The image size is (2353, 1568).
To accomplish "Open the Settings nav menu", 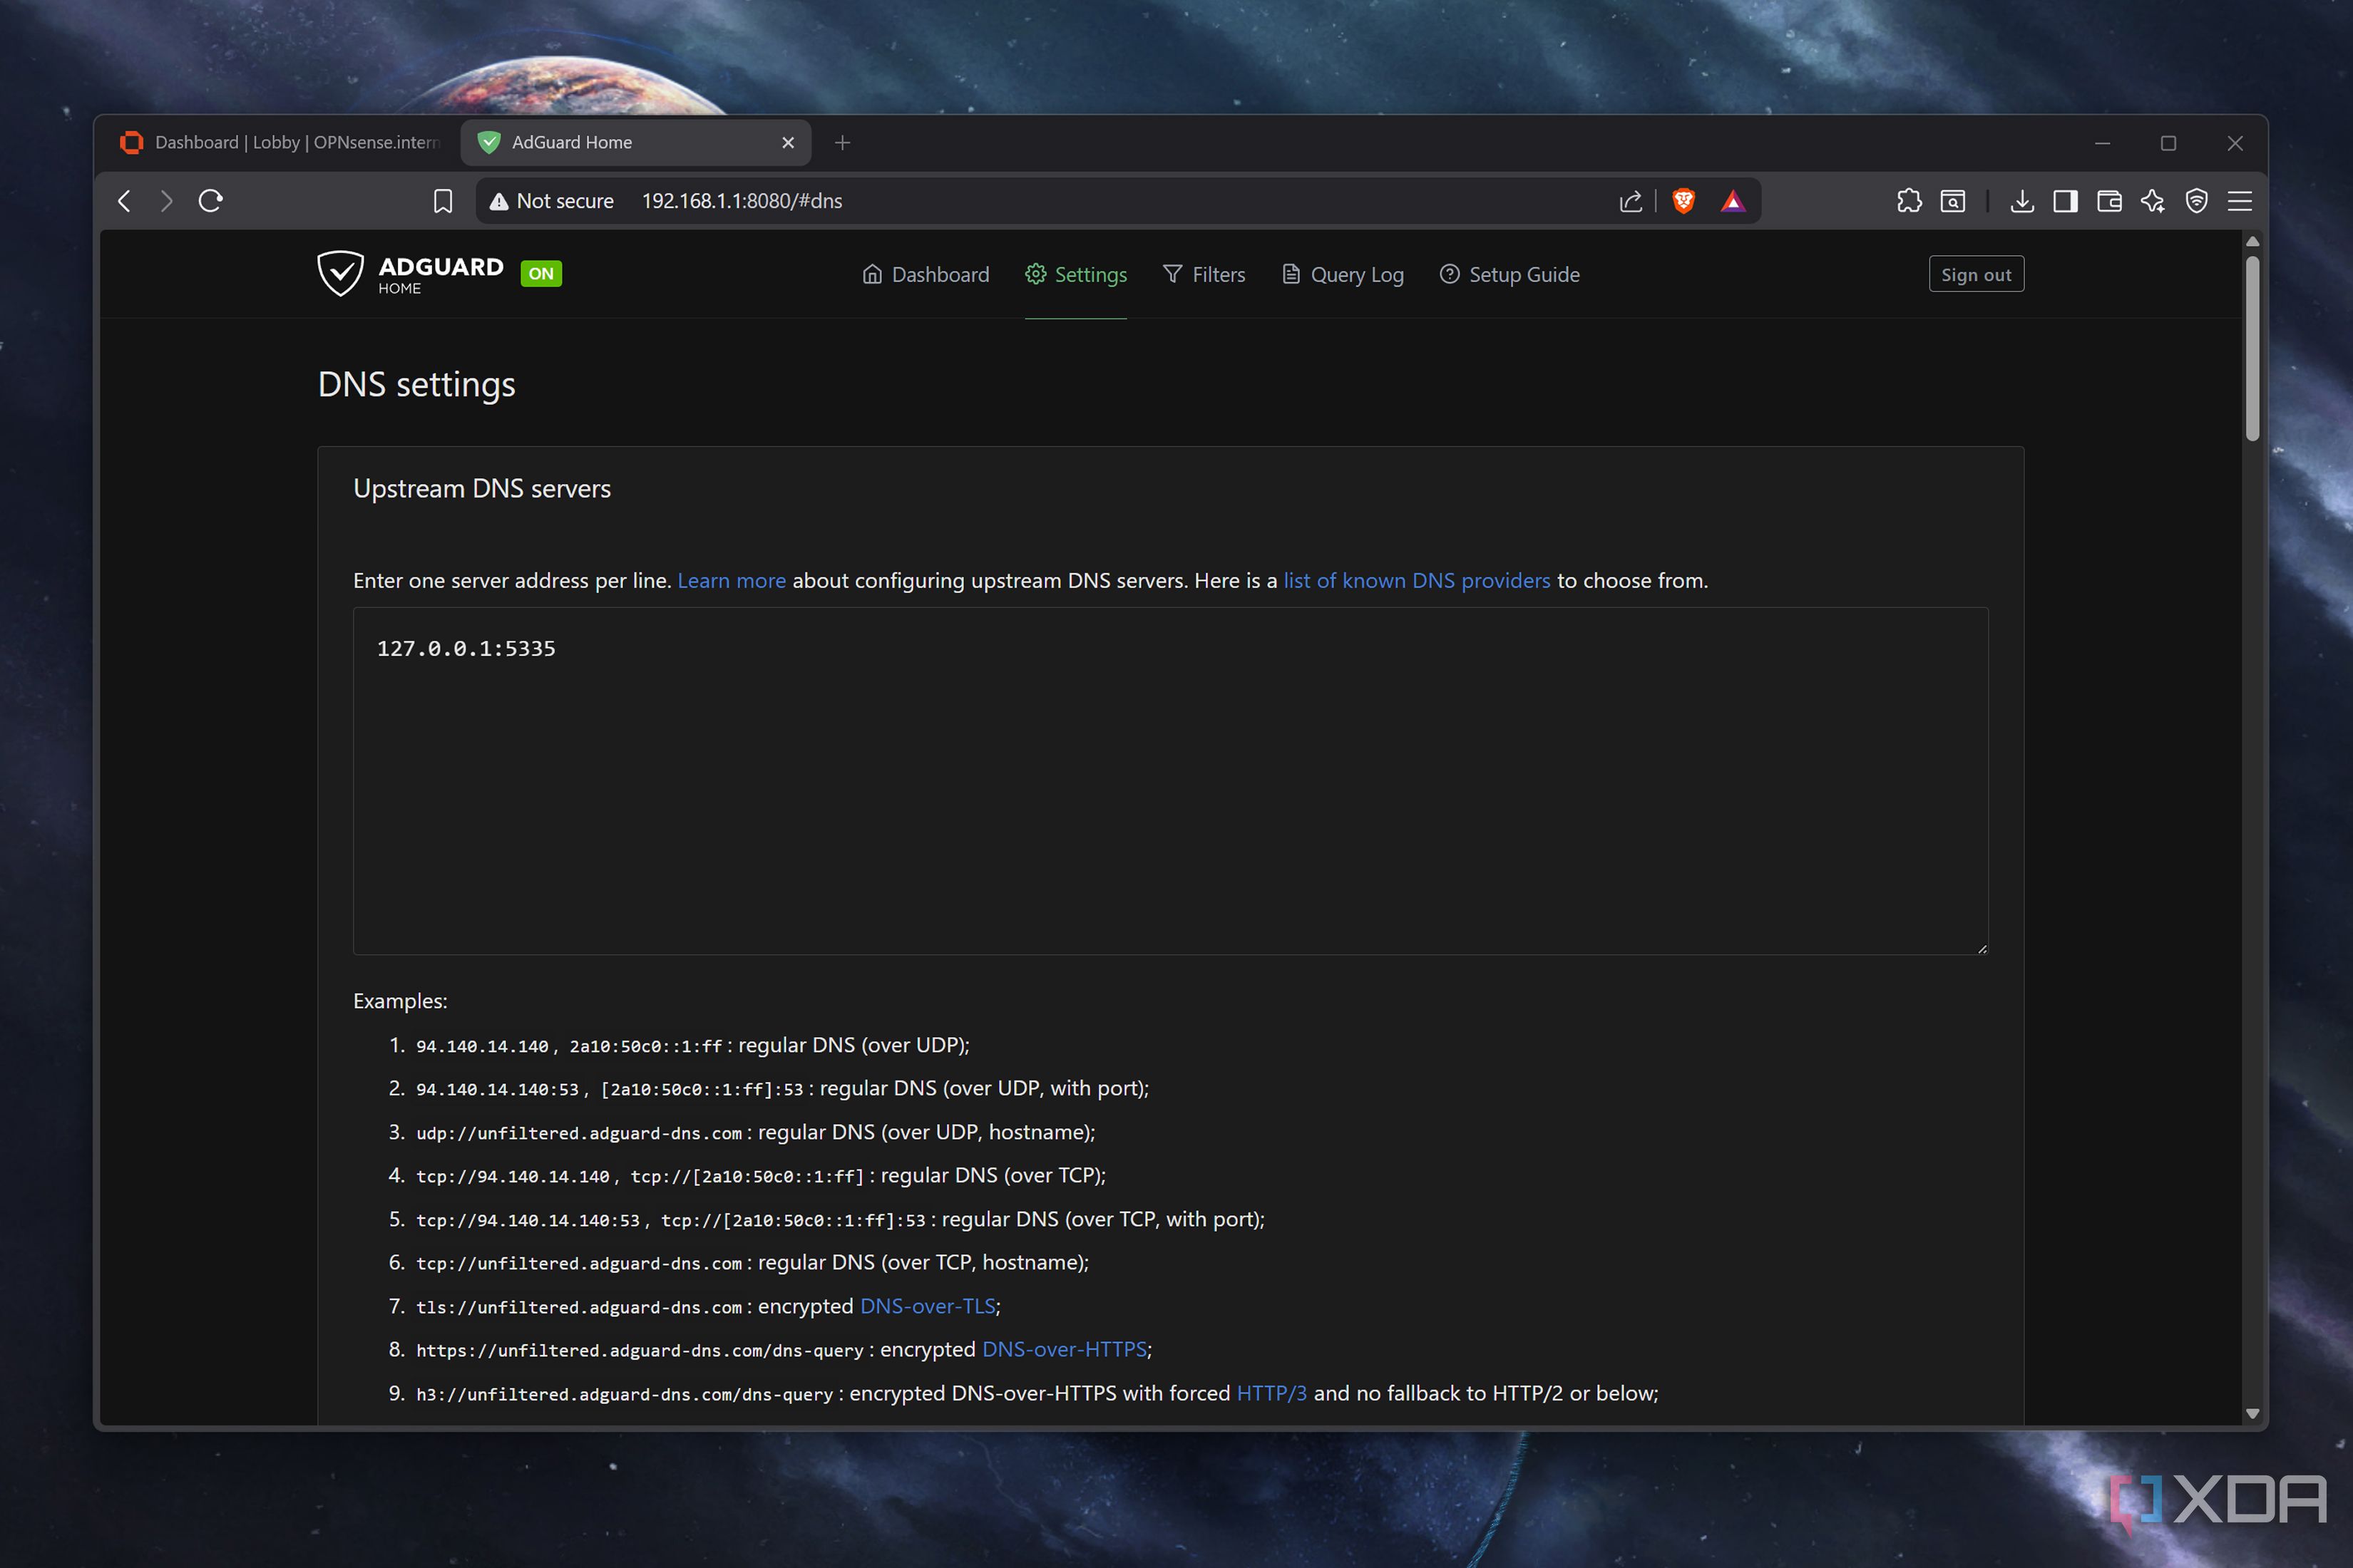I will pos(1075,274).
